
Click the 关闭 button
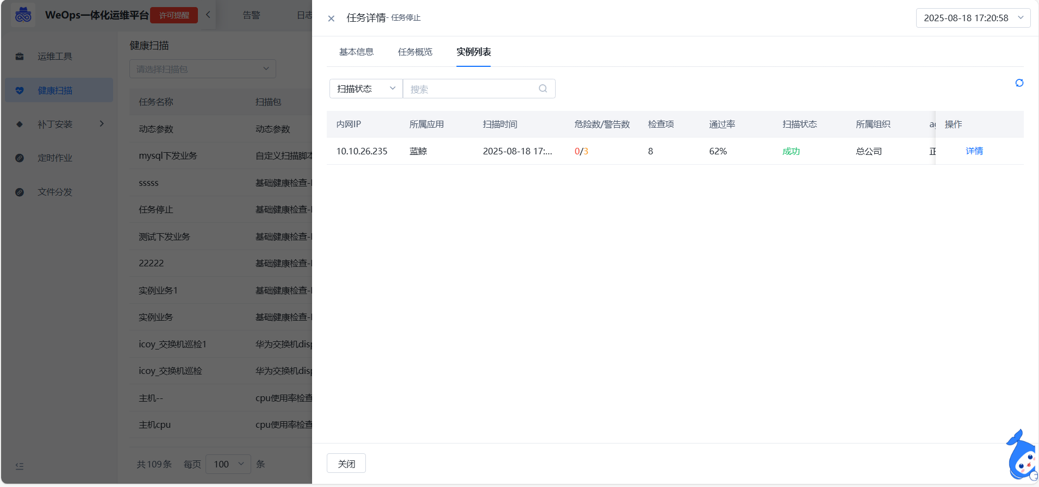click(x=346, y=464)
